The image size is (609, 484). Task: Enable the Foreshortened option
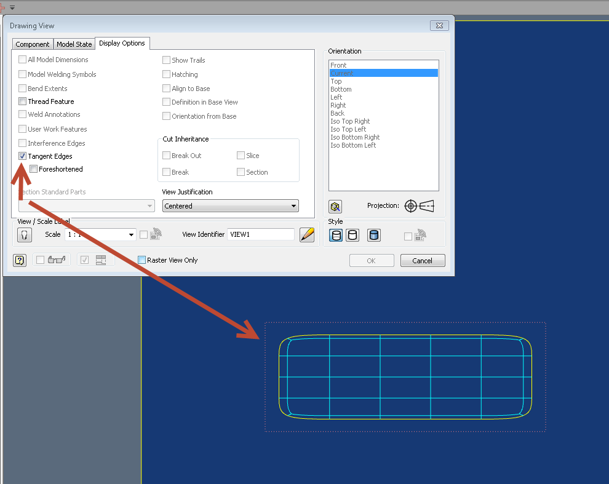tap(33, 169)
